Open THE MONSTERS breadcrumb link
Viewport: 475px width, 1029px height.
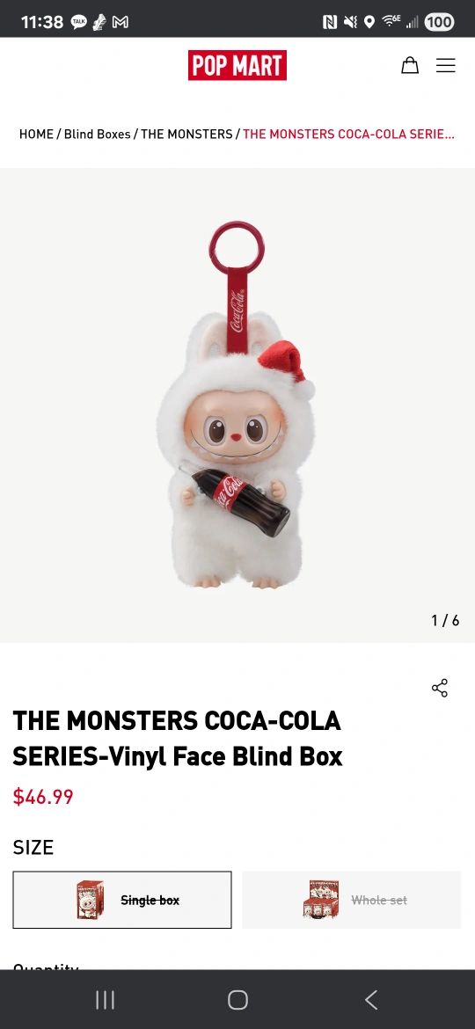(x=186, y=134)
